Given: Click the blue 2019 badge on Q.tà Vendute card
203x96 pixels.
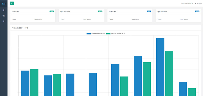Looking at the screenshot, I should click(x=197, y=11).
